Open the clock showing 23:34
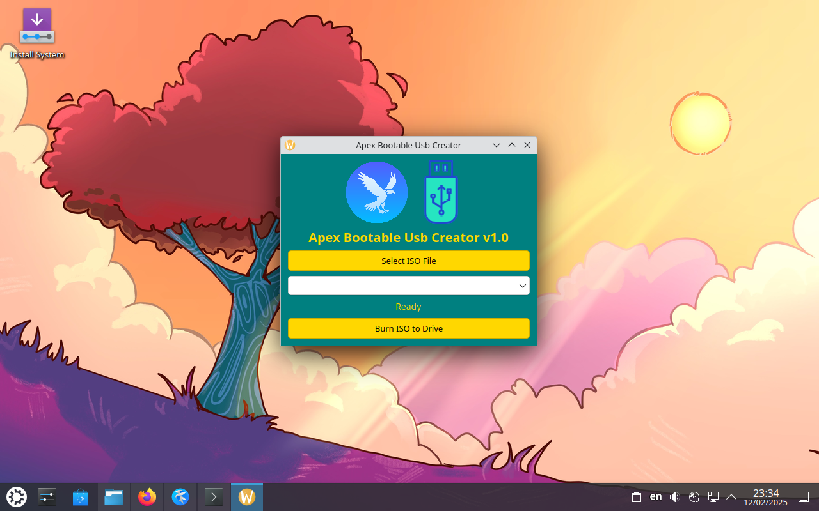819x511 pixels. tap(765, 497)
